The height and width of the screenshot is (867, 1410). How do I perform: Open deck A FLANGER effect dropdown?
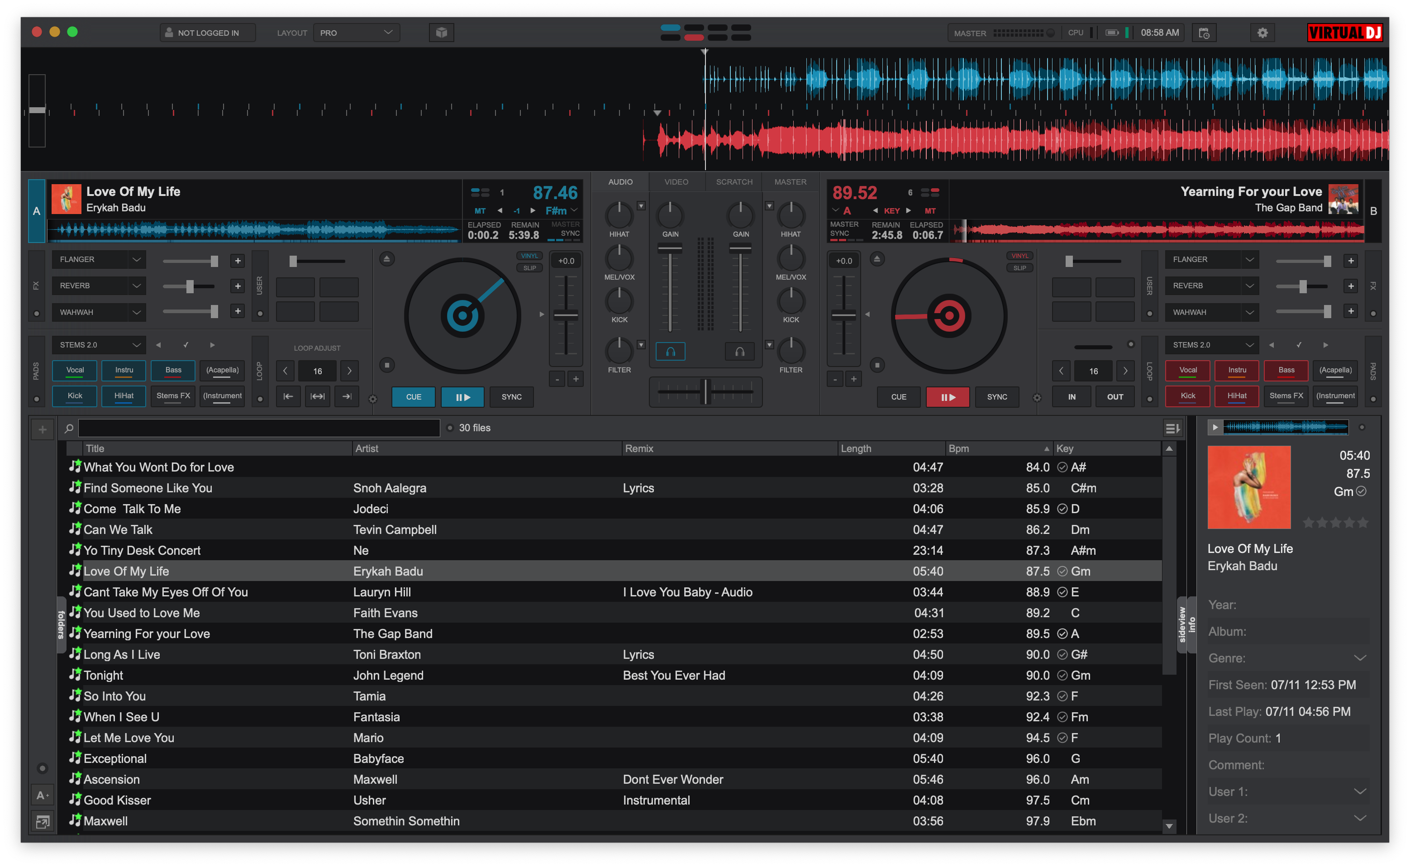click(99, 259)
